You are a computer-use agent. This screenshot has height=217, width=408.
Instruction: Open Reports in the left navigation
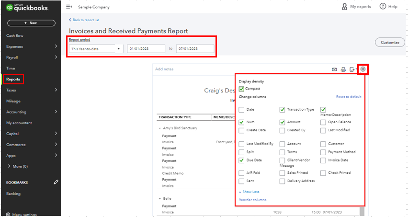pos(13,79)
